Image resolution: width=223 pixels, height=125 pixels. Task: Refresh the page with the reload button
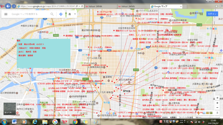[x=82, y=6]
